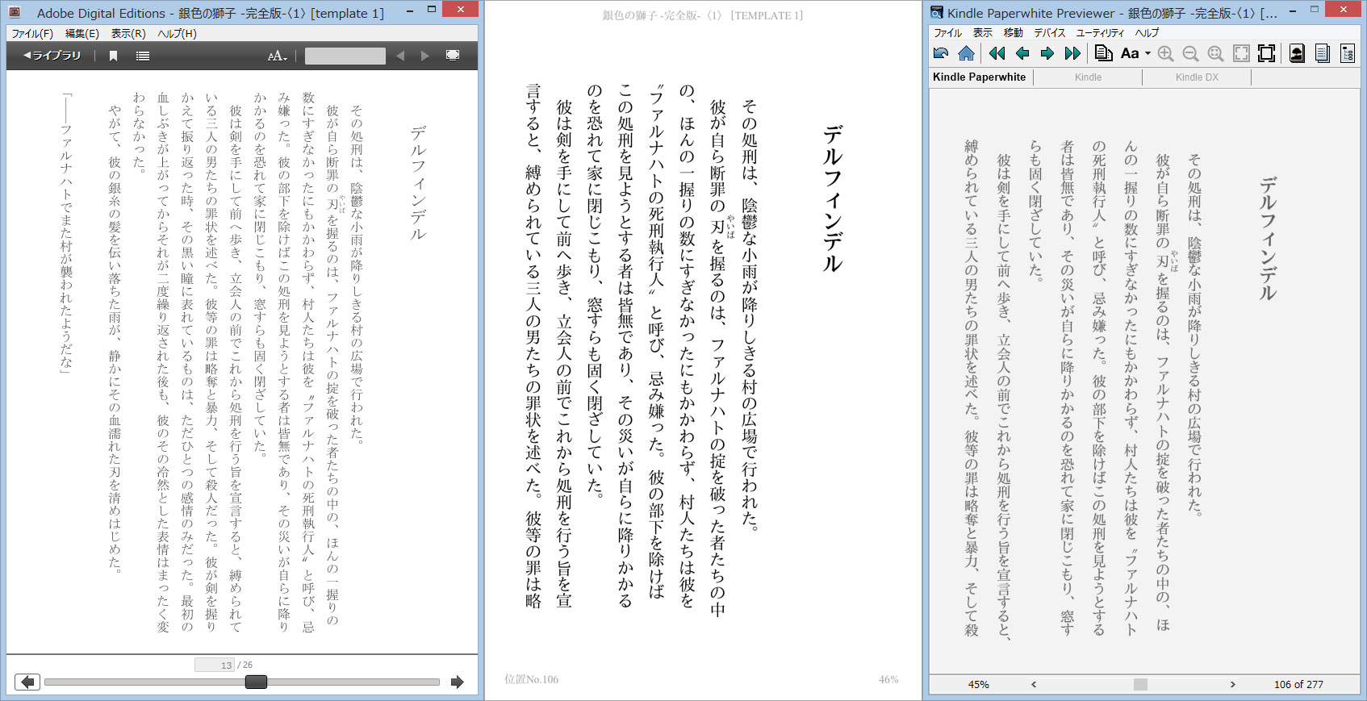Click the middle page header 銀色の獅子 title
This screenshot has width=1367, height=701.
point(702,15)
